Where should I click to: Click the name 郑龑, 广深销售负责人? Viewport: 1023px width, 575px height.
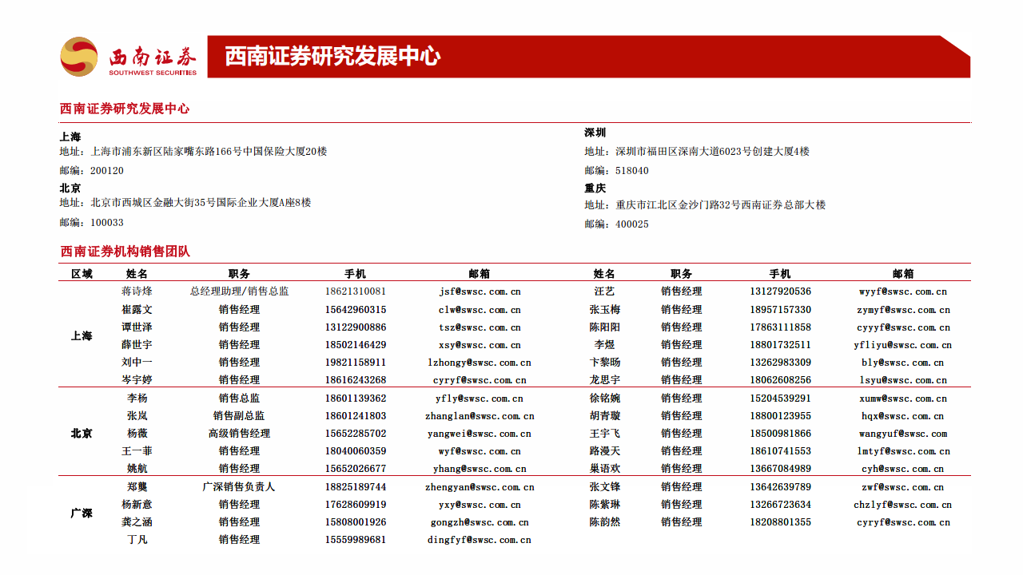click(x=135, y=486)
